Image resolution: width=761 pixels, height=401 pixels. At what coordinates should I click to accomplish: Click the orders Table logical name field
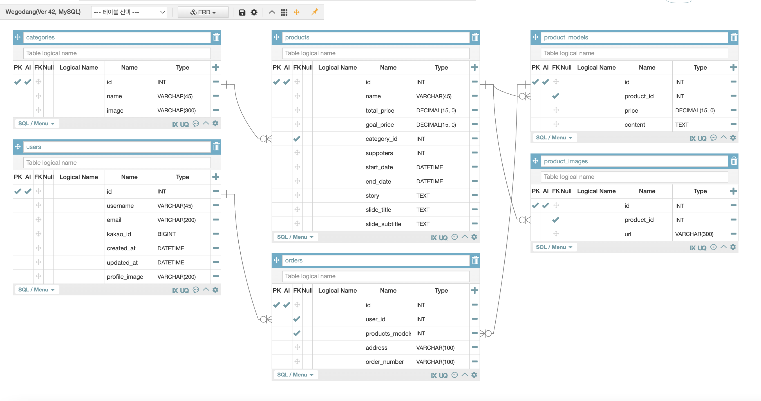tap(375, 276)
